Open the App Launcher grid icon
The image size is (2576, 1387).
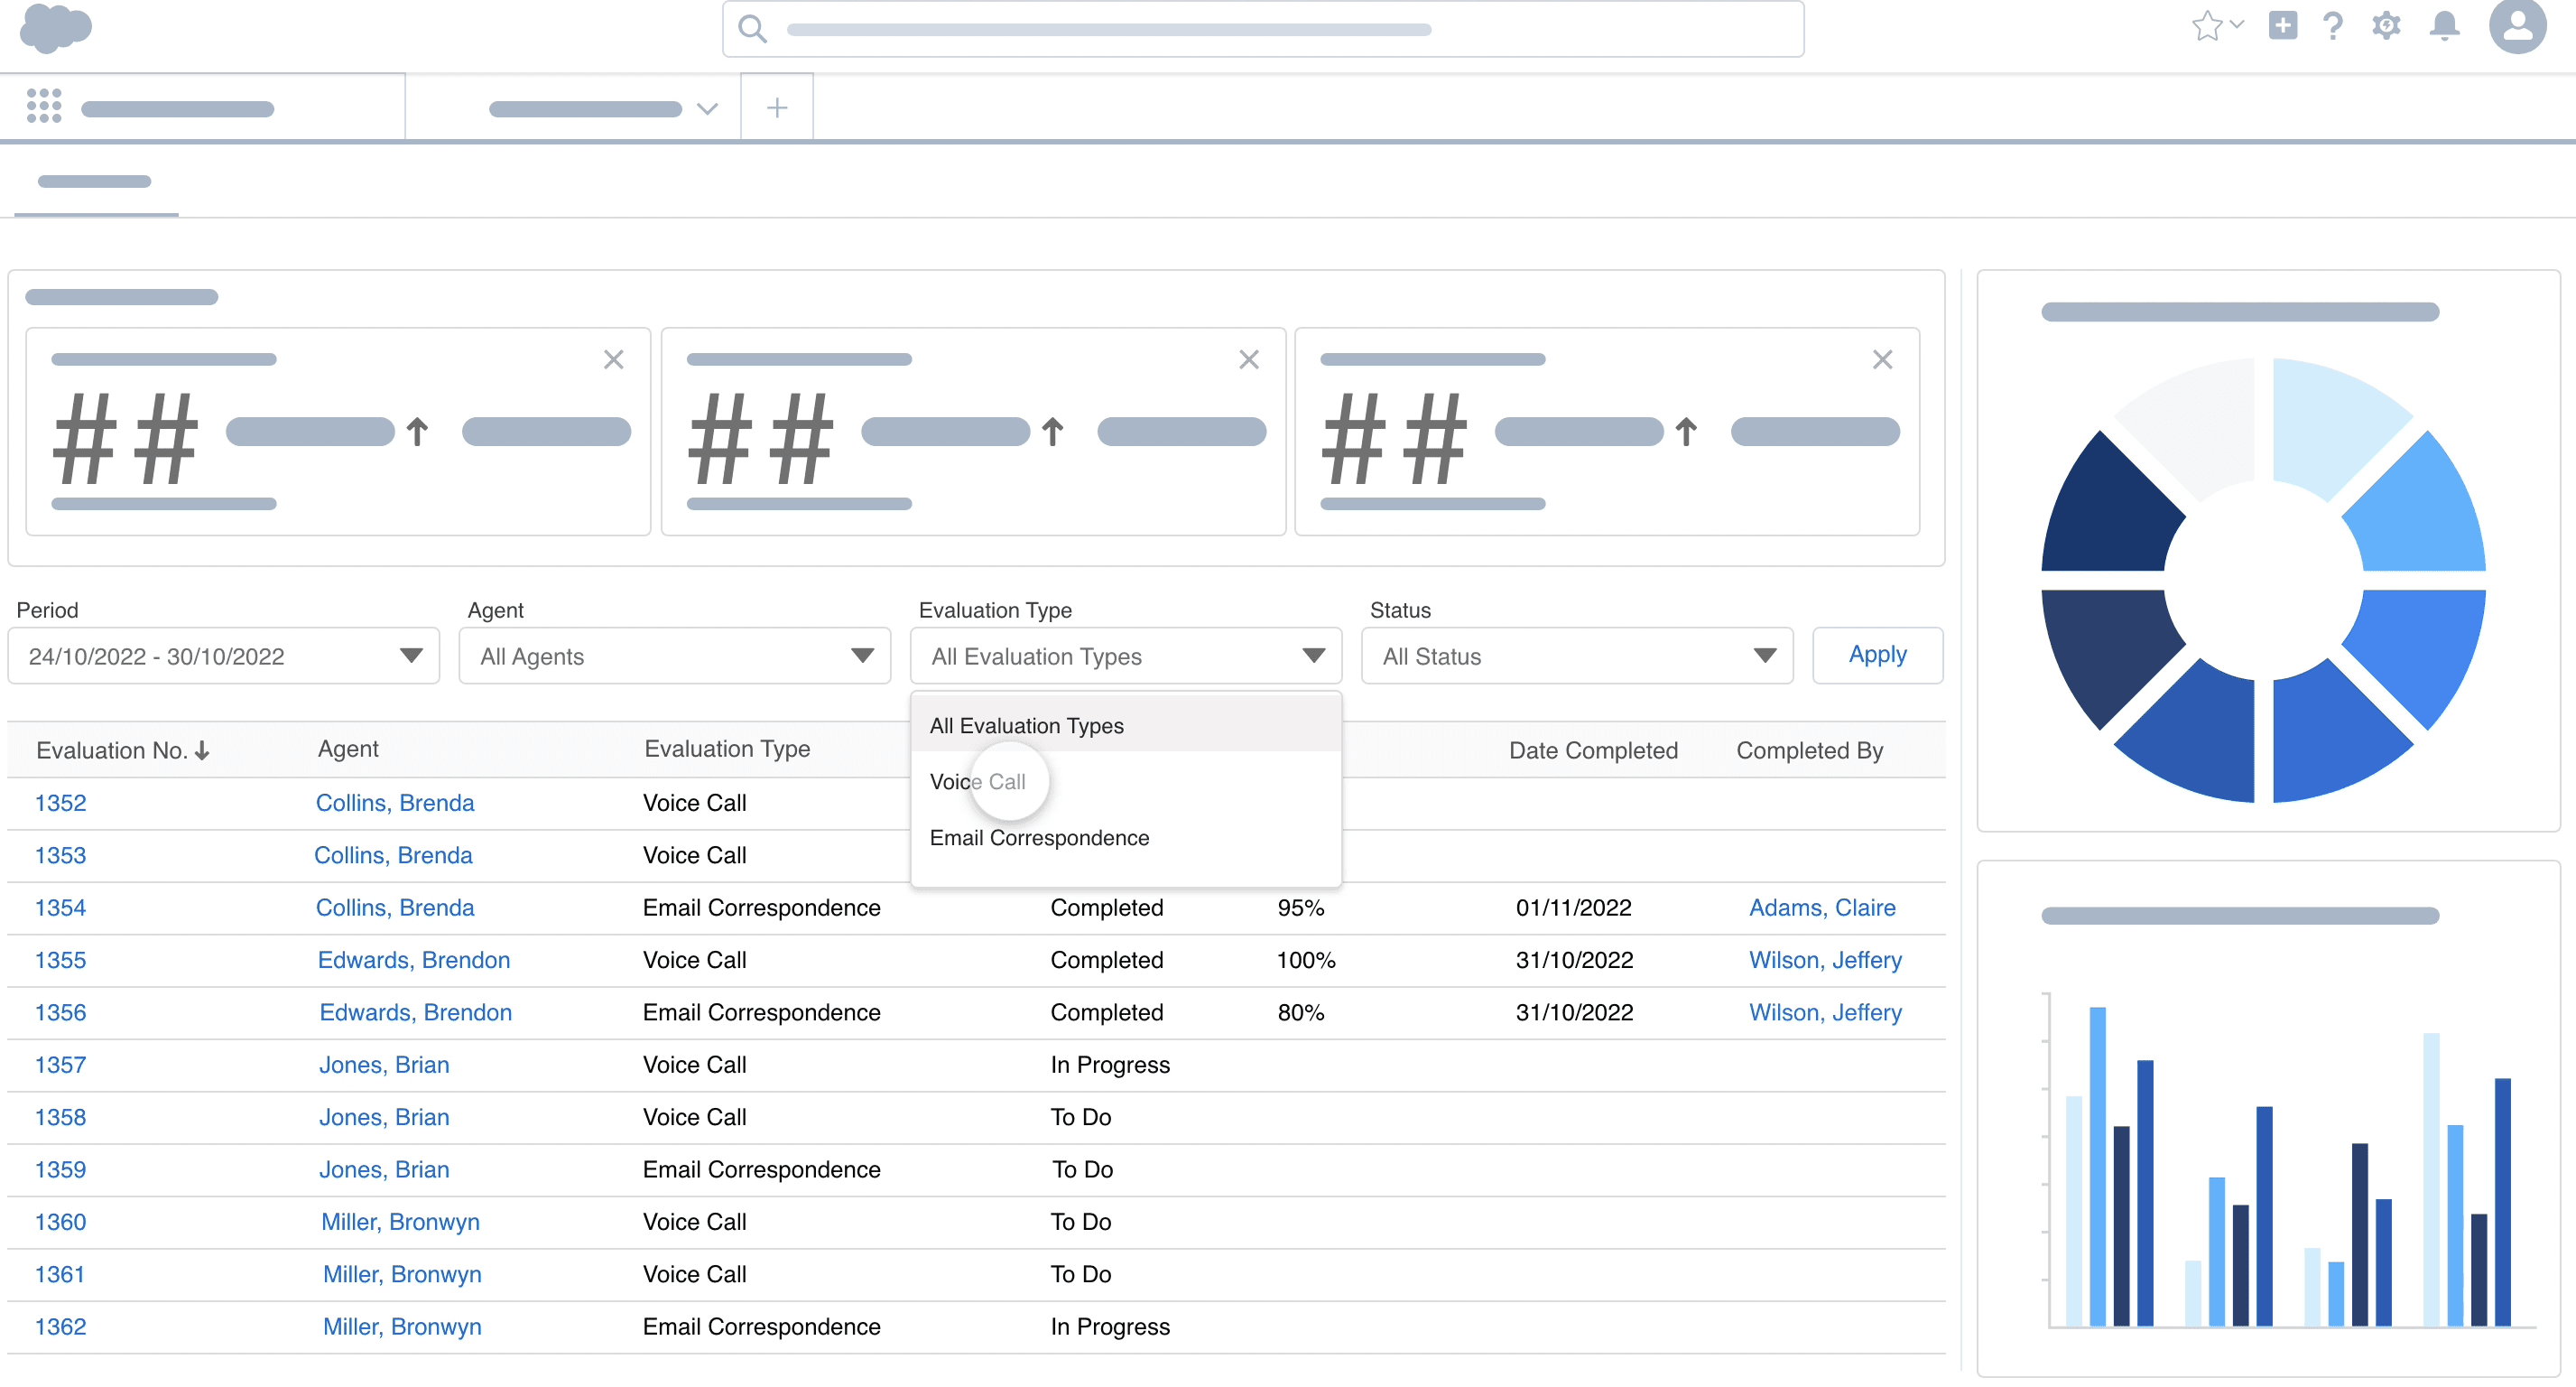tap(44, 106)
